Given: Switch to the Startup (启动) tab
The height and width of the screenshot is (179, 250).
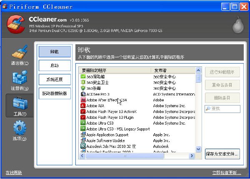Looking at the screenshot, I should (x=55, y=65).
